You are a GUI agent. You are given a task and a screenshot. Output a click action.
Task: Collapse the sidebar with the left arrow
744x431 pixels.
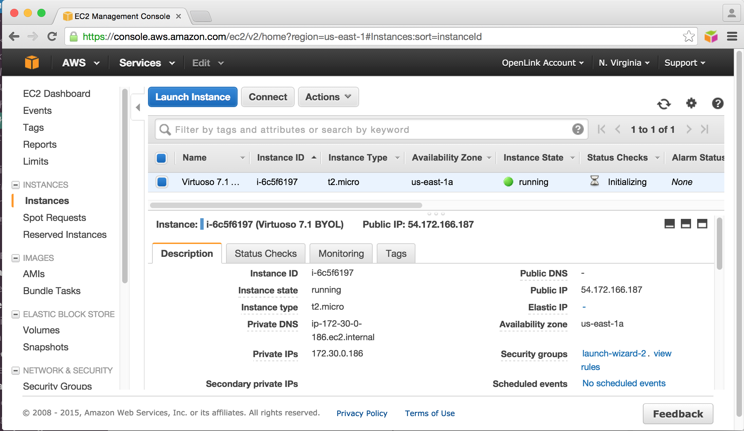(138, 107)
